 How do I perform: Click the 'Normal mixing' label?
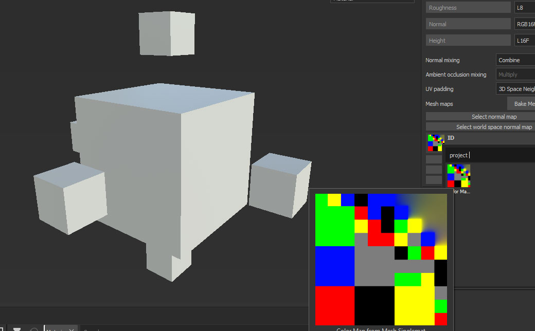(x=442, y=60)
